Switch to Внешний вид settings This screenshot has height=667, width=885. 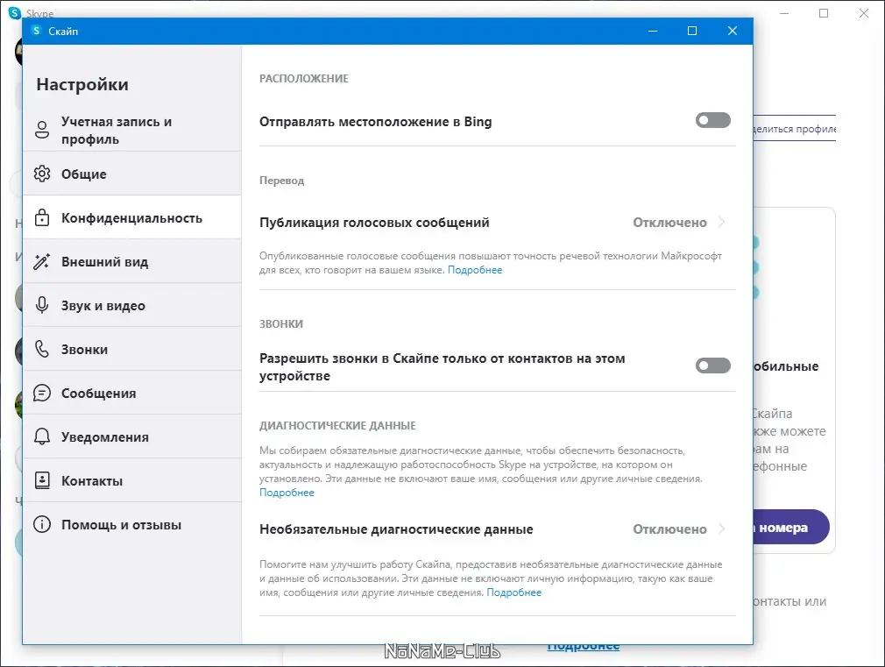coord(132,261)
